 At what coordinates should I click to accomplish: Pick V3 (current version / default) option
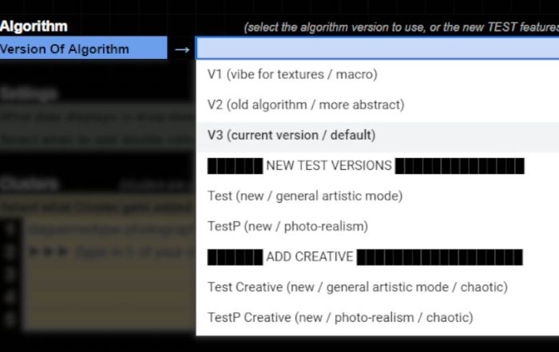tap(377, 136)
